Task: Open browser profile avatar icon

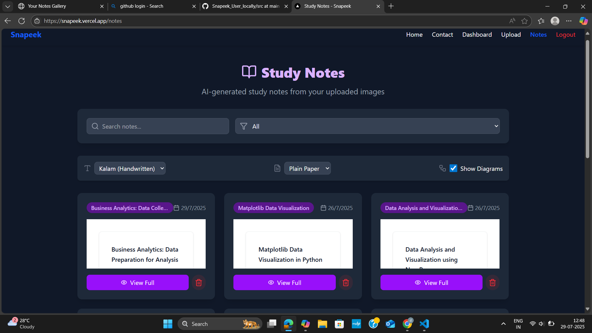Action: click(x=555, y=21)
